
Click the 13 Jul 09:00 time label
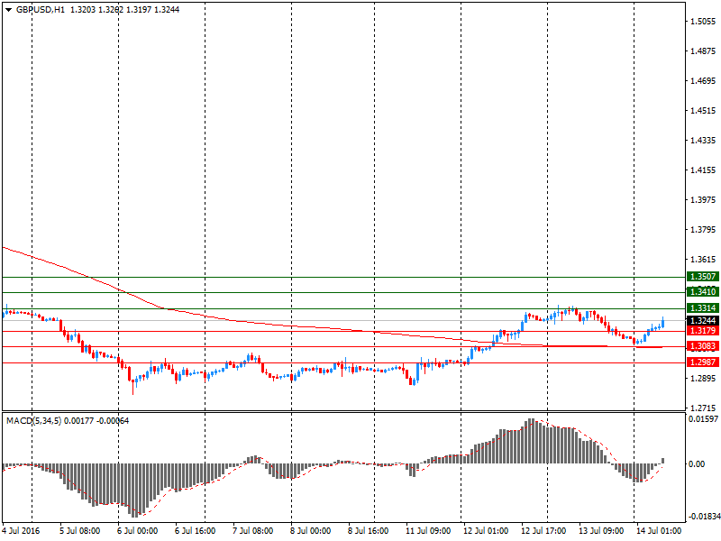click(x=601, y=531)
